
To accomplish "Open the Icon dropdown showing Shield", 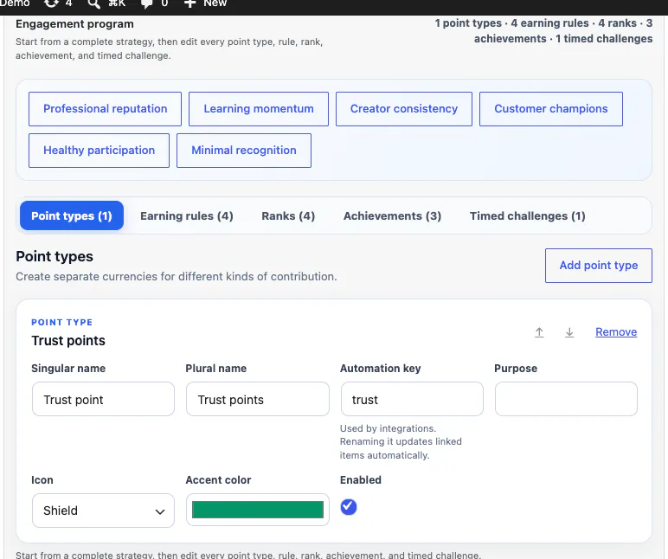I will pyautogui.click(x=103, y=511).
